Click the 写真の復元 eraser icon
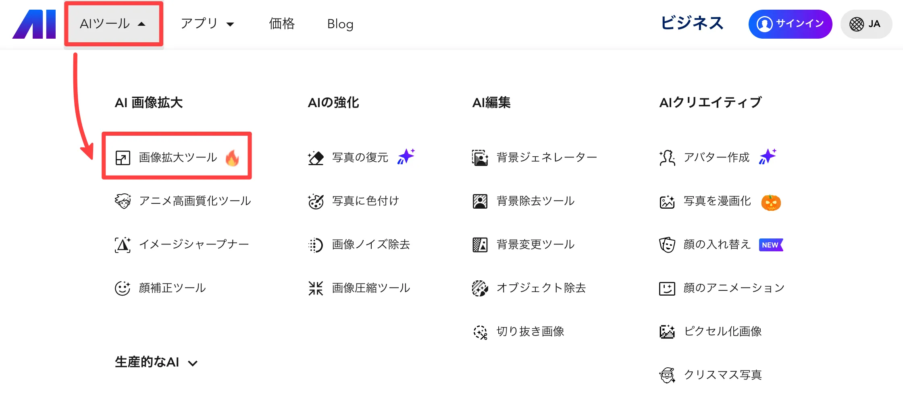The width and height of the screenshot is (903, 406). 316,157
